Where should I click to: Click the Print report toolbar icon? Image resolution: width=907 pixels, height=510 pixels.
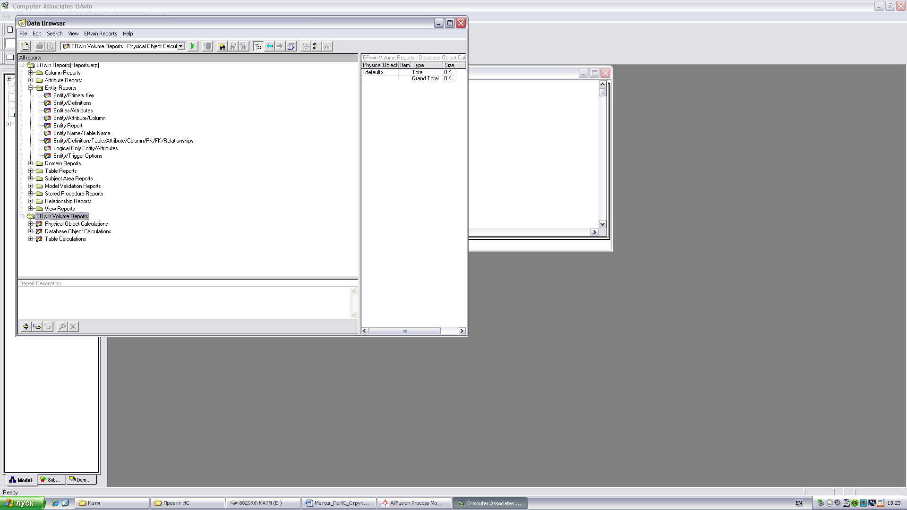tap(40, 46)
